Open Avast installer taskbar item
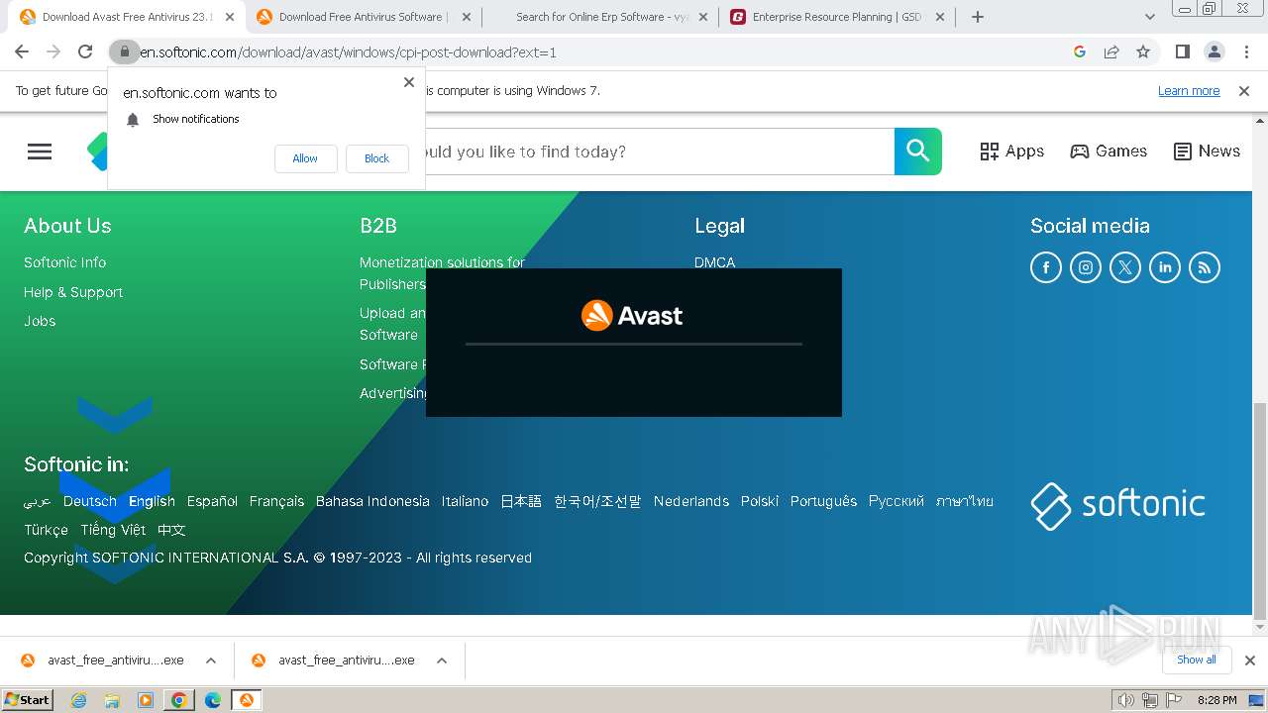This screenshot has height=713, width=1268. tap(247, 700)
